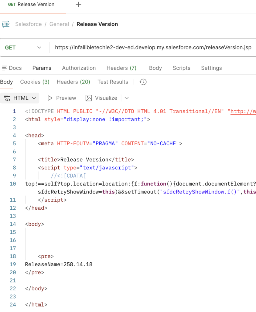Go to Salesforce collection breadcrumb
This screenshot has height=312, width=256.
(x=29, y=24)
